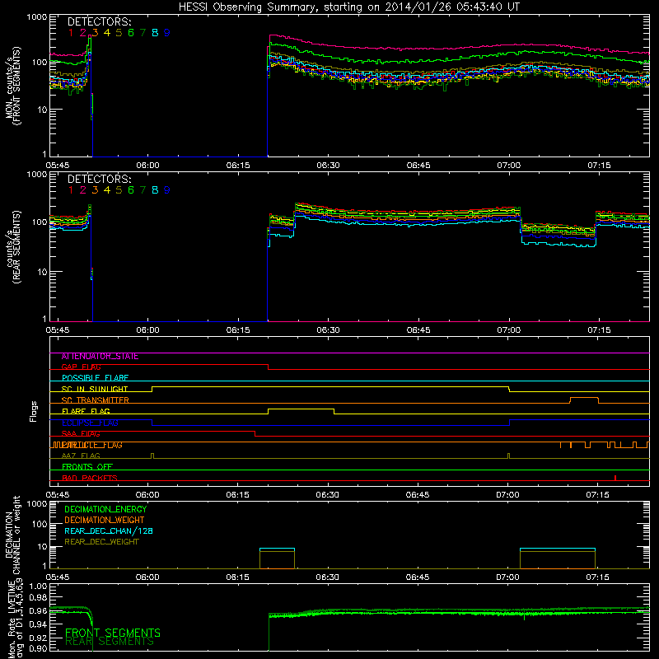Click the SC_TRANSMITTER flag label
Screen dimensions: 659x659
[95, 400]
